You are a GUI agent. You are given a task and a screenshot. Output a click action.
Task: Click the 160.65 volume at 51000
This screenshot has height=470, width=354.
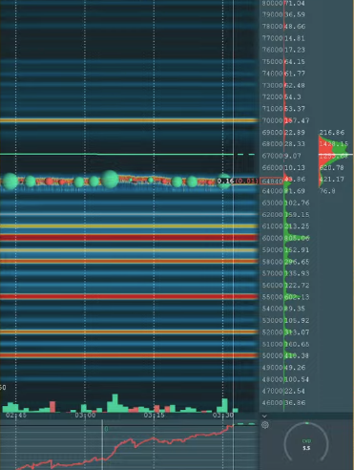[297, 344]
